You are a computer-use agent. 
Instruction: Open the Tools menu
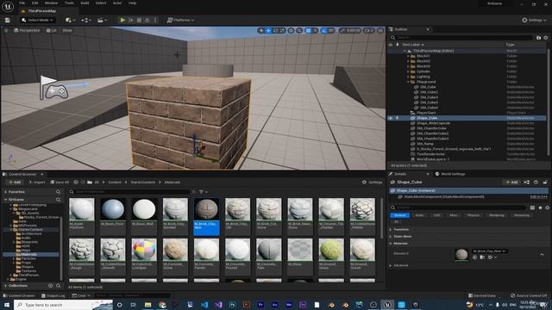tap(69, 3)
